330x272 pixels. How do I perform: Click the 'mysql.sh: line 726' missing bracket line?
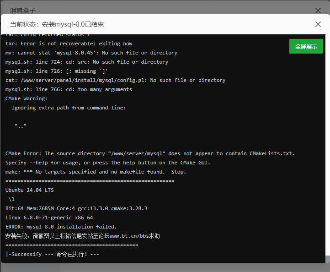(x=57, y=71)
